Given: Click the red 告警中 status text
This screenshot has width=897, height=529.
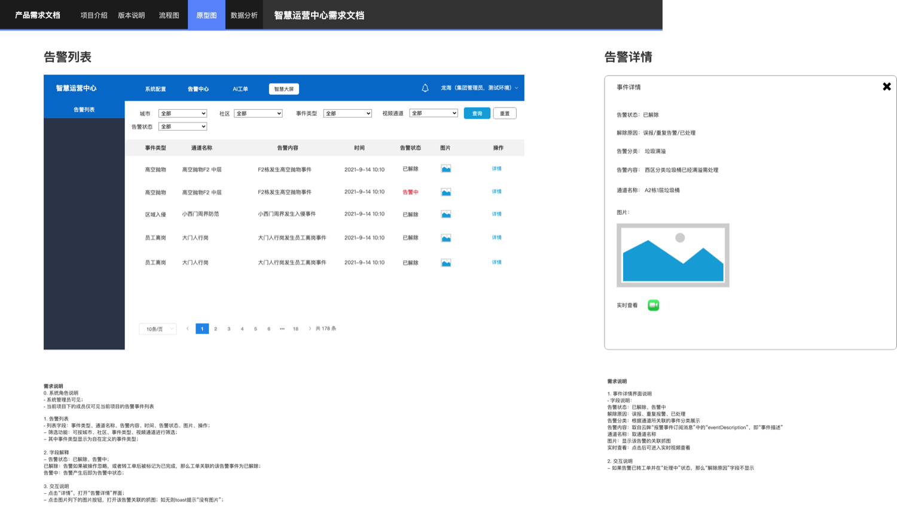Looking at the screenshot, I should coord(410,192).
